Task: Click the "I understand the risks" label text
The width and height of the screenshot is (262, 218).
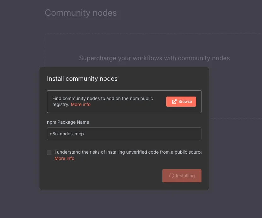Action: coord(128,152)
